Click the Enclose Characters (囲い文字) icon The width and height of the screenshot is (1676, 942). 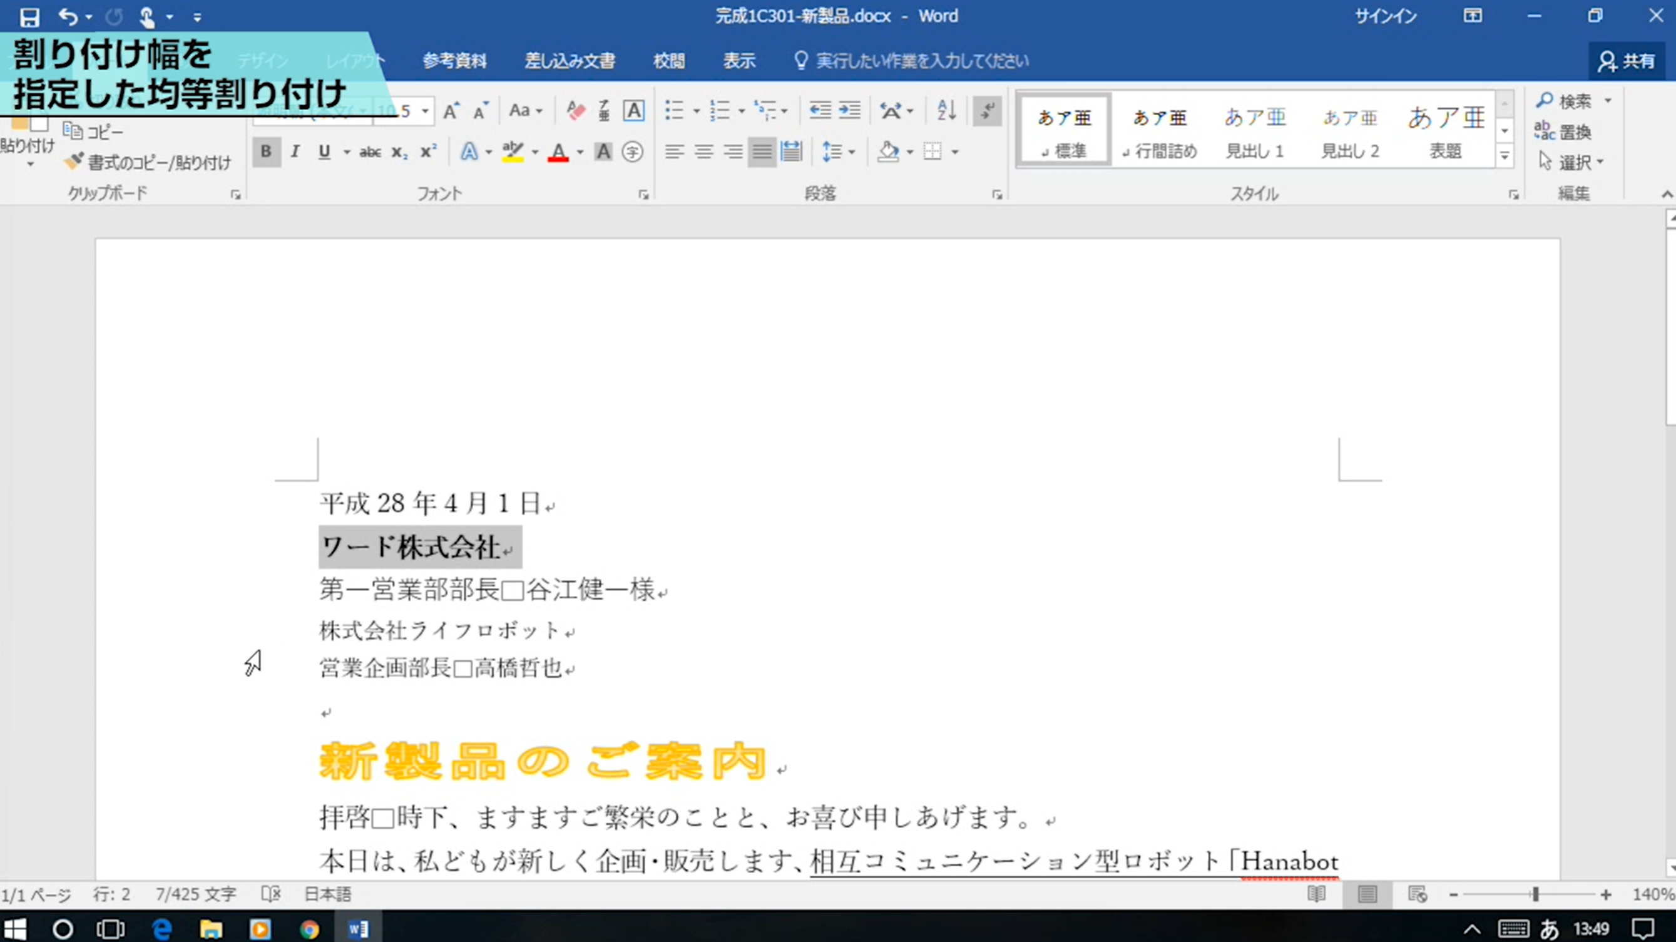pyautogui.click(x=632, y=152)
